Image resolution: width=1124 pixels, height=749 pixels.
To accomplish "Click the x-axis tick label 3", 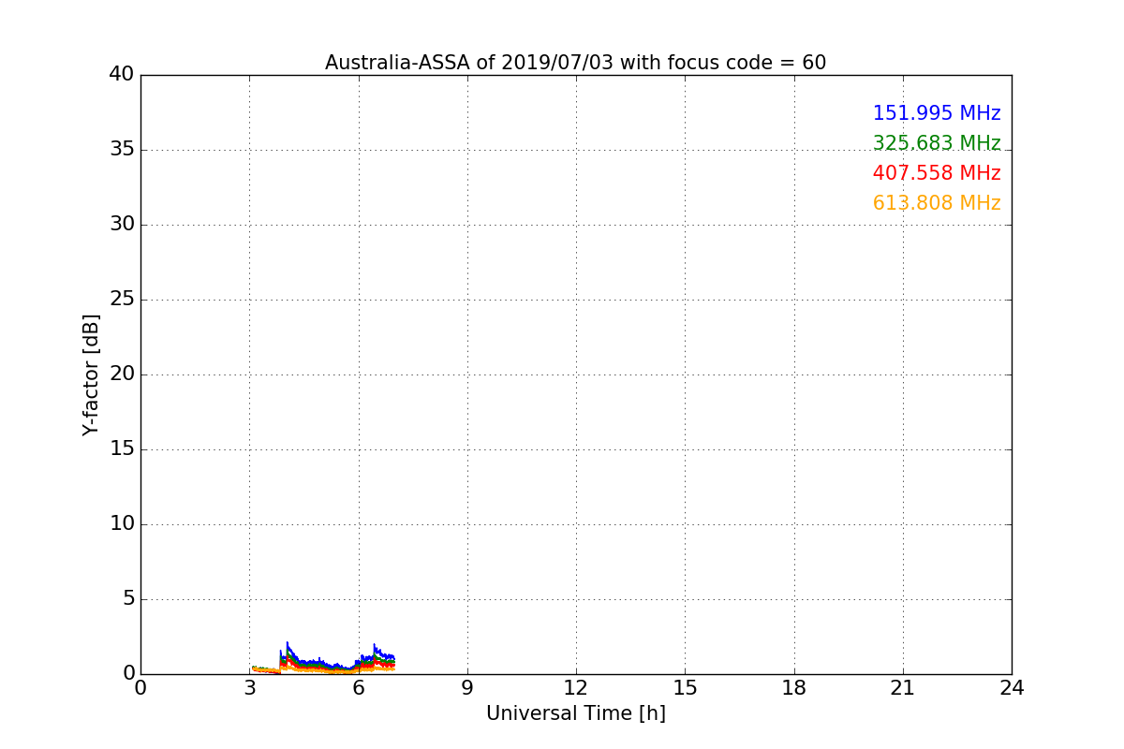I will pos(249,688).
